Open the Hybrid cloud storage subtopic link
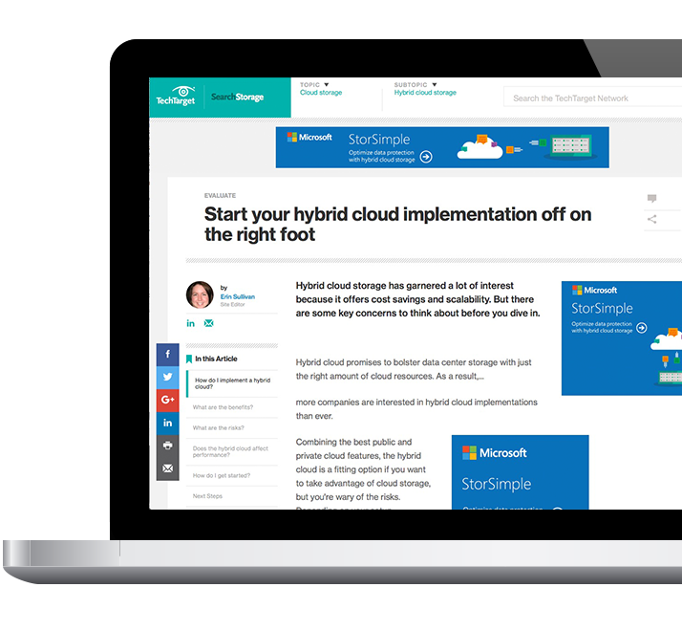 [425, 94]
